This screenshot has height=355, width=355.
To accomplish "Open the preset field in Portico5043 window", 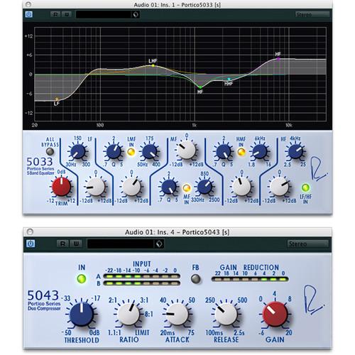I will click(121, 244).
